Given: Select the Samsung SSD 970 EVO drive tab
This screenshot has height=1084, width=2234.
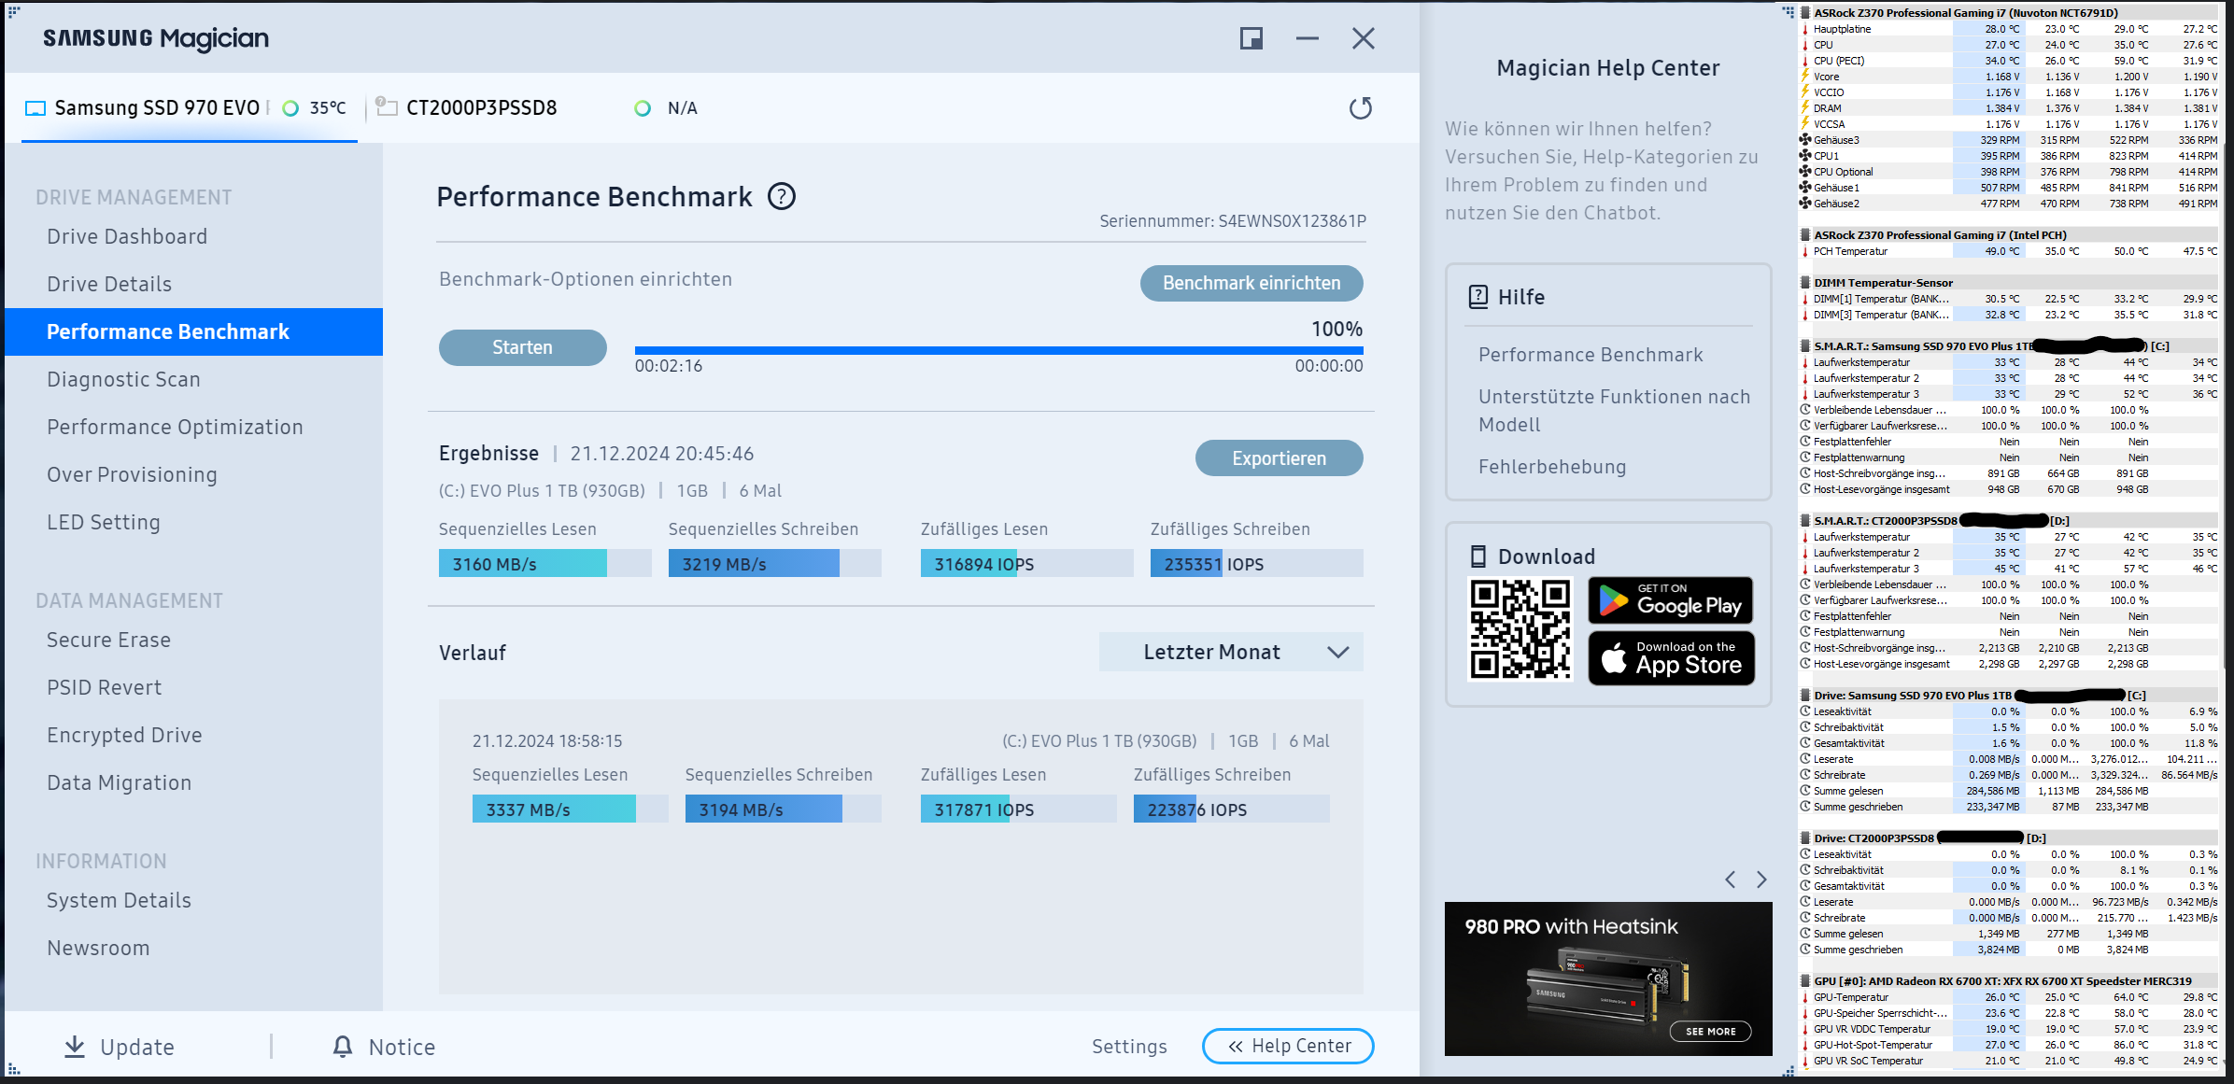Looking at the screenshot, I should [x=189, y=108].
